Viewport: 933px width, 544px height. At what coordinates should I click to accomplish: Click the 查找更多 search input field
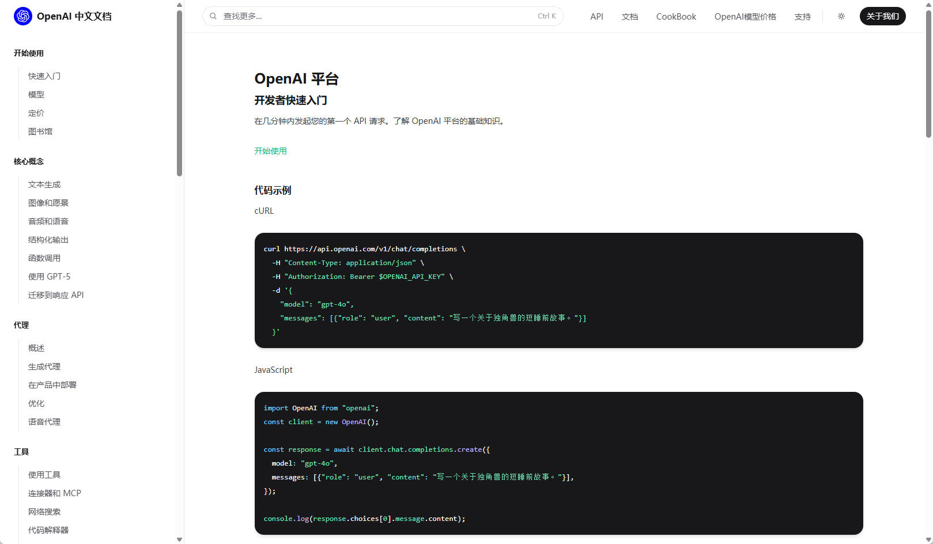[380, 16]
